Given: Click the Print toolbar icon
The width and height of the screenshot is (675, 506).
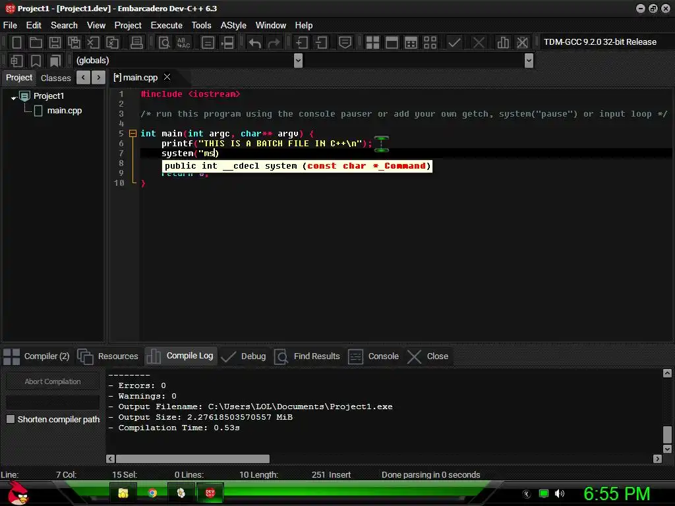Looking at the screenshot, I should (136, 43).
